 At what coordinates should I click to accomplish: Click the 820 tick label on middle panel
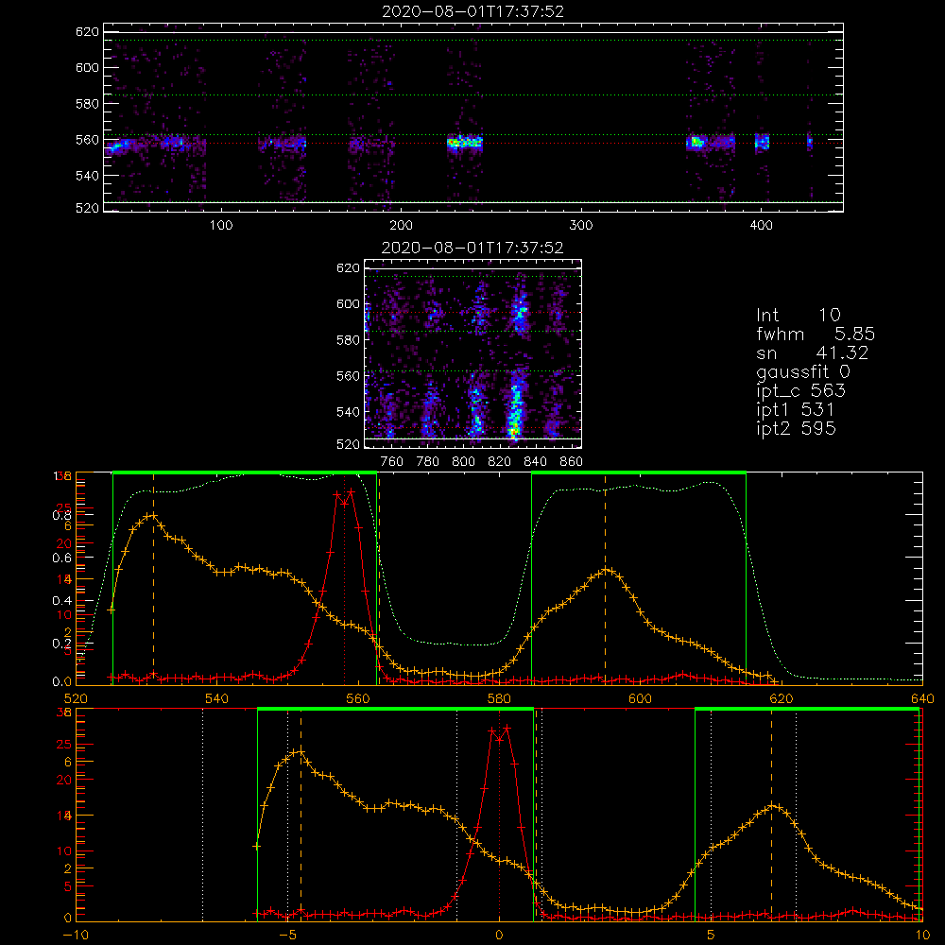tap(500, 462)
